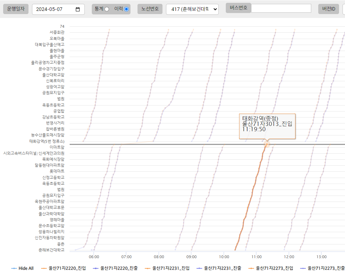The width and height of the screenshot is (345, 274).
Task: Select the 통계 radio button
Action: [x=107, y=9]
